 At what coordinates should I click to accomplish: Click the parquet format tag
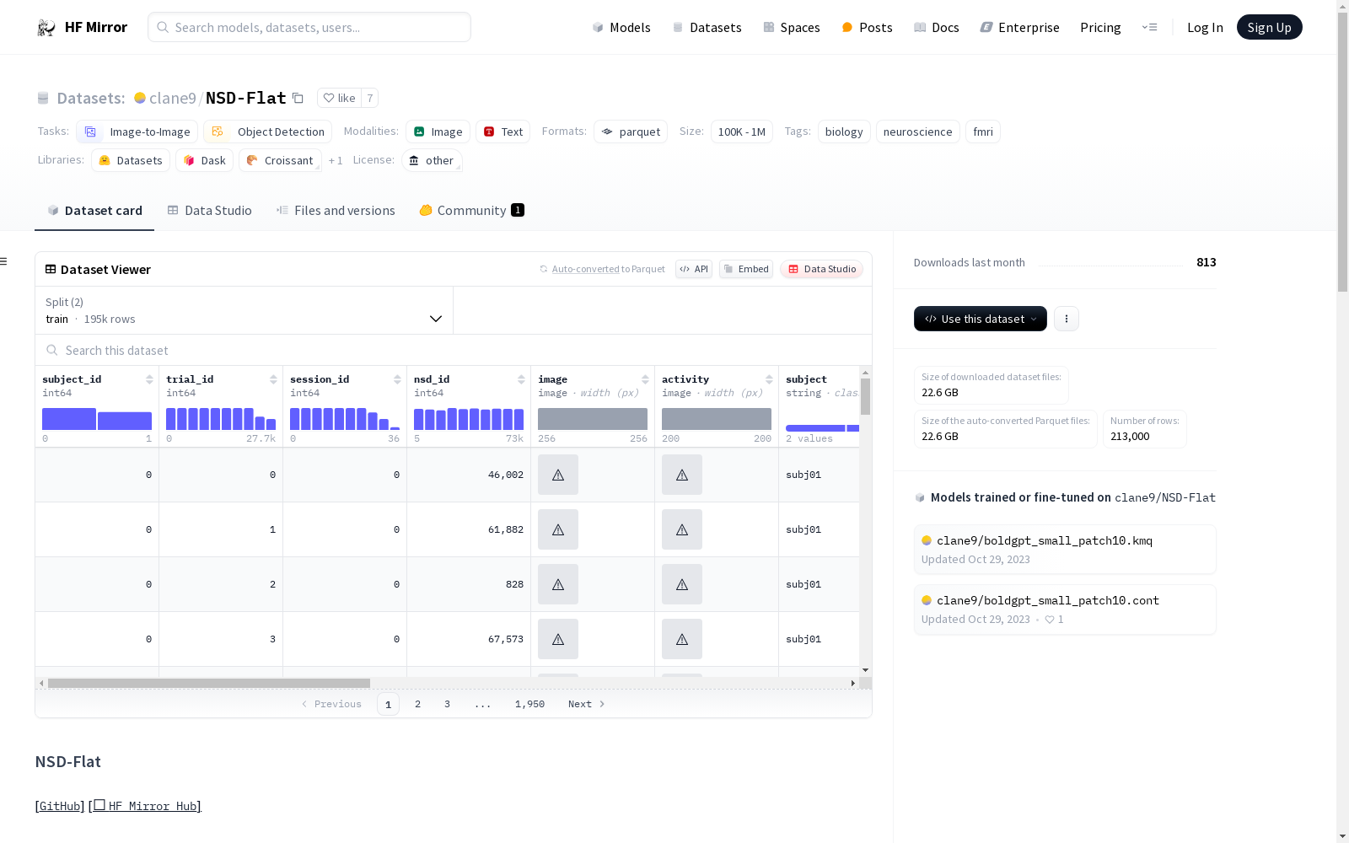coord(631,132)
